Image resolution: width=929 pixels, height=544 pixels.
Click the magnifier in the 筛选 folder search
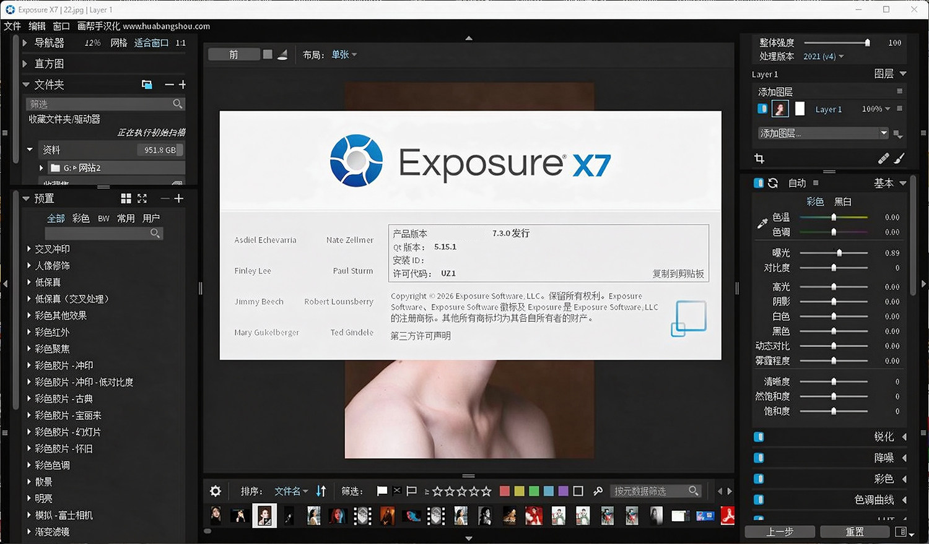177,104
